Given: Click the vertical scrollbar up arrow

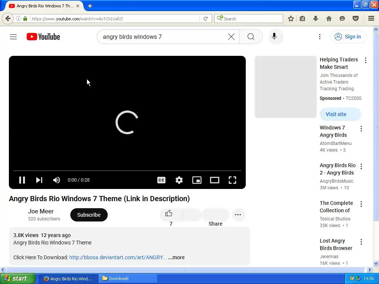Looking at the screenshot, I should tap(376, 30).
